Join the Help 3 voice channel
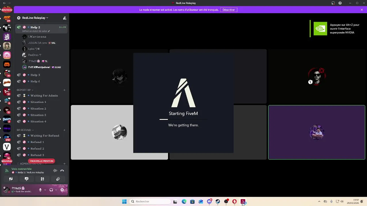367x206 pixels. pos(42,75)
